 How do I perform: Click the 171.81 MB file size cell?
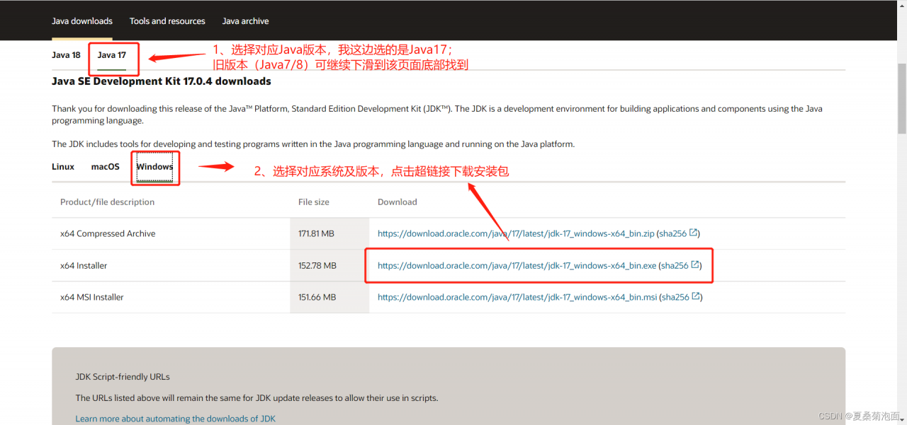(330, 233)
